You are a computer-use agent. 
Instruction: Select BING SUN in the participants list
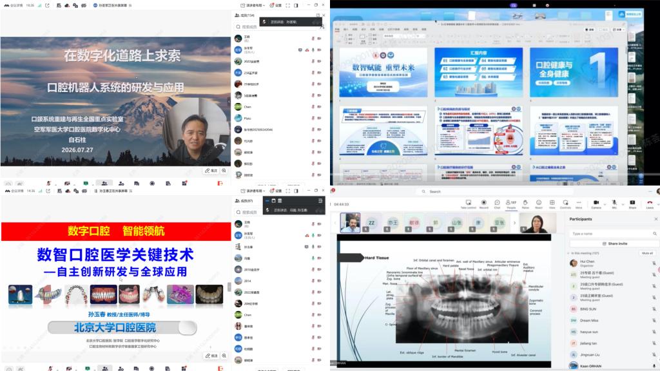point(614,309)
